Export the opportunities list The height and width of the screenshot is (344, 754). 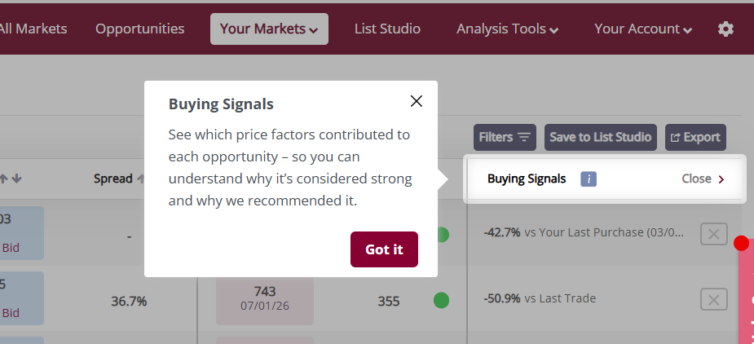[x=695, y=137]
